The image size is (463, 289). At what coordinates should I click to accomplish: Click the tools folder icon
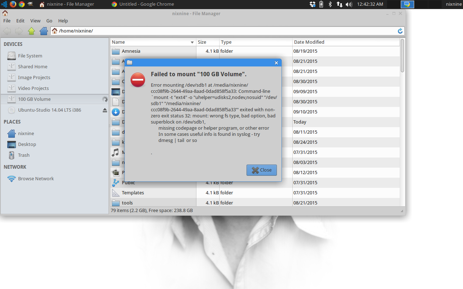(x=116, y=203)
